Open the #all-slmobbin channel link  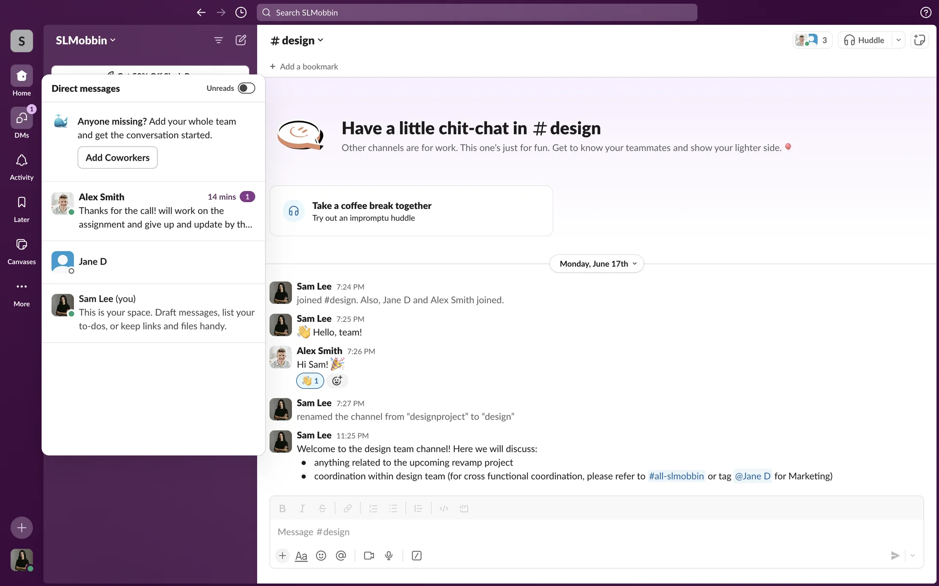point(676,476)
